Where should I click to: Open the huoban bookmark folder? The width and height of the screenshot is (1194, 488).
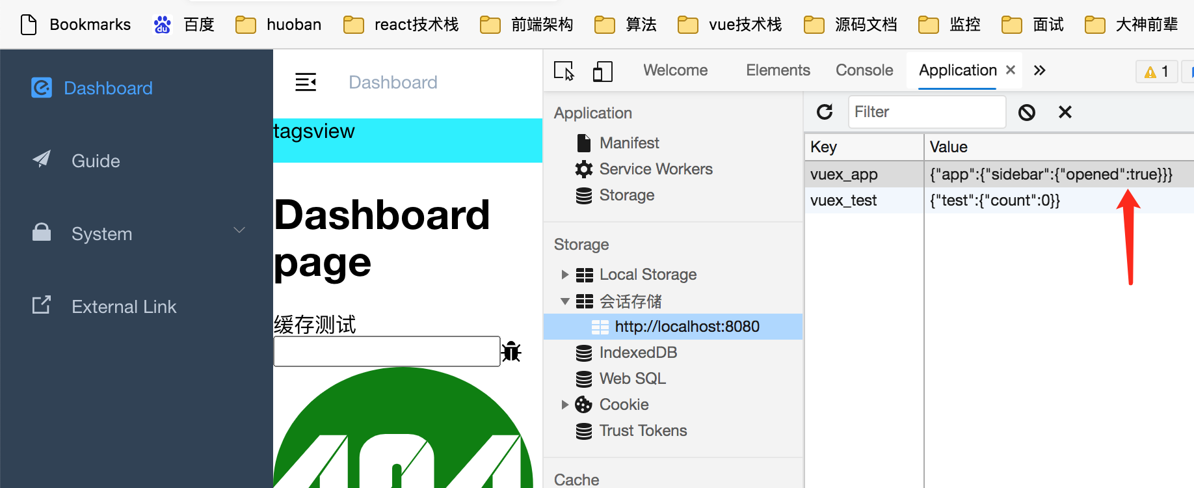click(278, 25)
